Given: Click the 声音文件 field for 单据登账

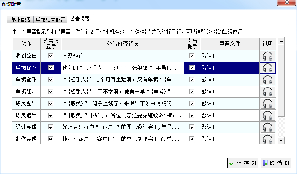Looking at the screenshot, I should [229, 79].
